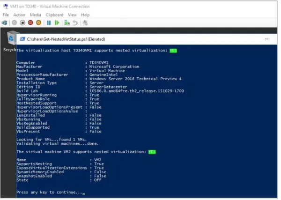Click 'Windows Server 2016 Technical Preview 4' text
This screenshot has height=200, width=281.
[135, 79]
